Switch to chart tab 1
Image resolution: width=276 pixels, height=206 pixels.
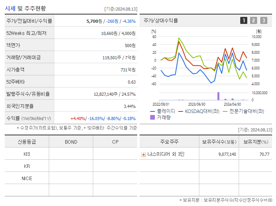[x=244, y=20]
